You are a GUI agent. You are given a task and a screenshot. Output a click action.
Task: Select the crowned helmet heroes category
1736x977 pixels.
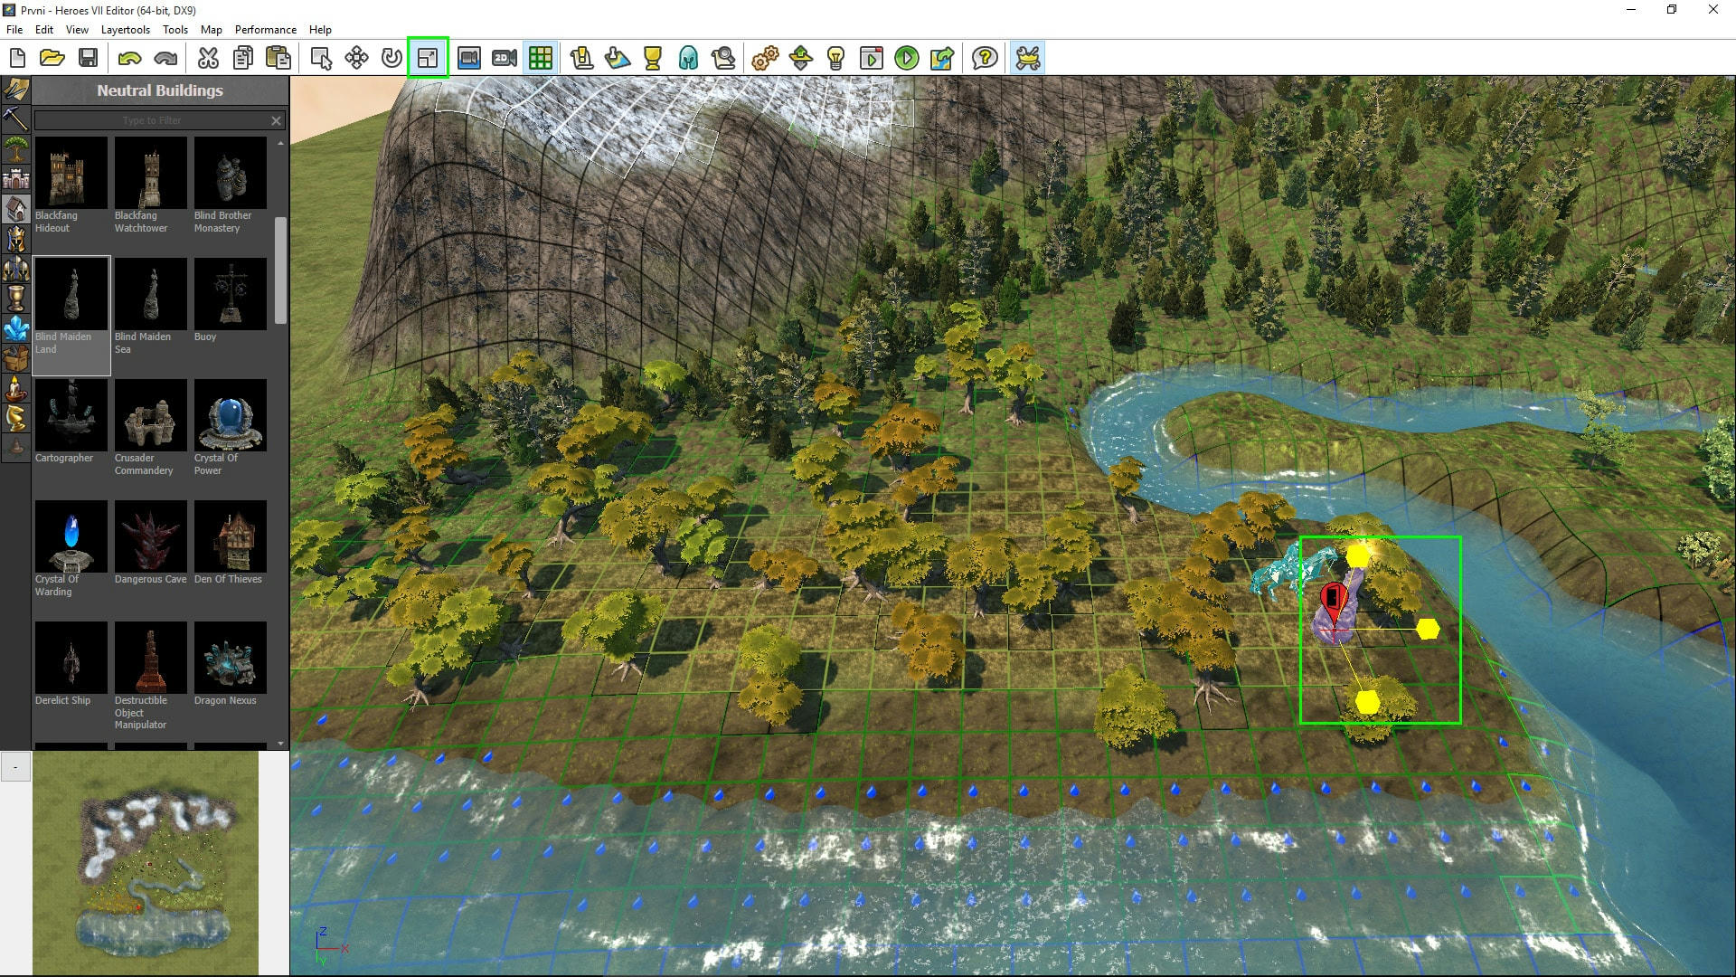pyautogui.click(x=15, y=239)
